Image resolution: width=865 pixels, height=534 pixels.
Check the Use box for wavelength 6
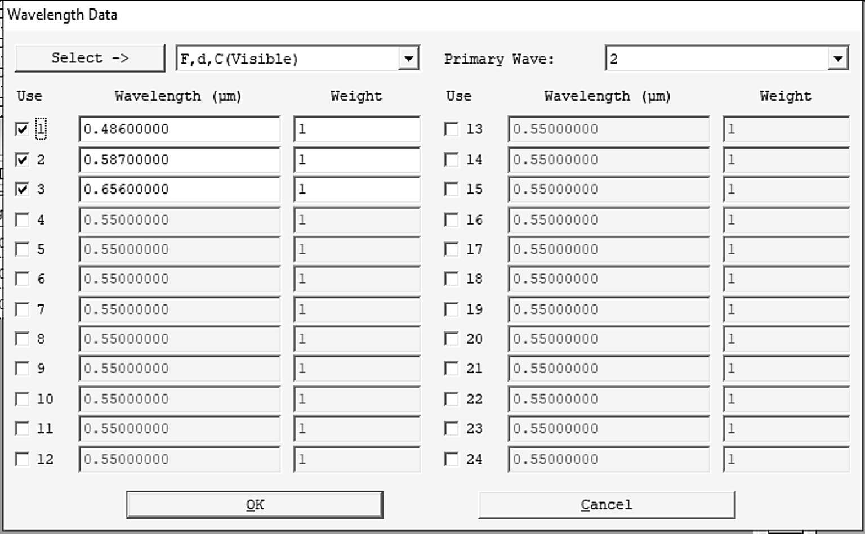pyautogui.click(x=22, y=279)
